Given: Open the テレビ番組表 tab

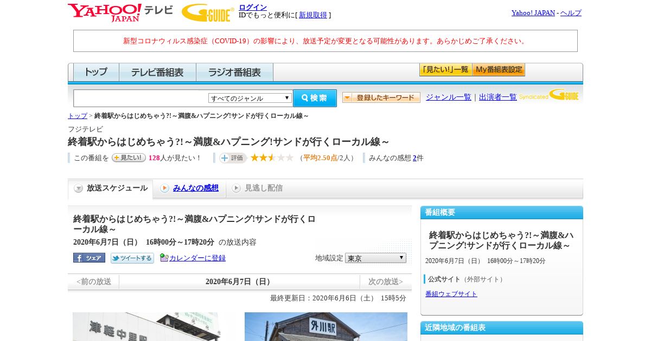Looking at the screenshot, I should [x=157, y=72].
